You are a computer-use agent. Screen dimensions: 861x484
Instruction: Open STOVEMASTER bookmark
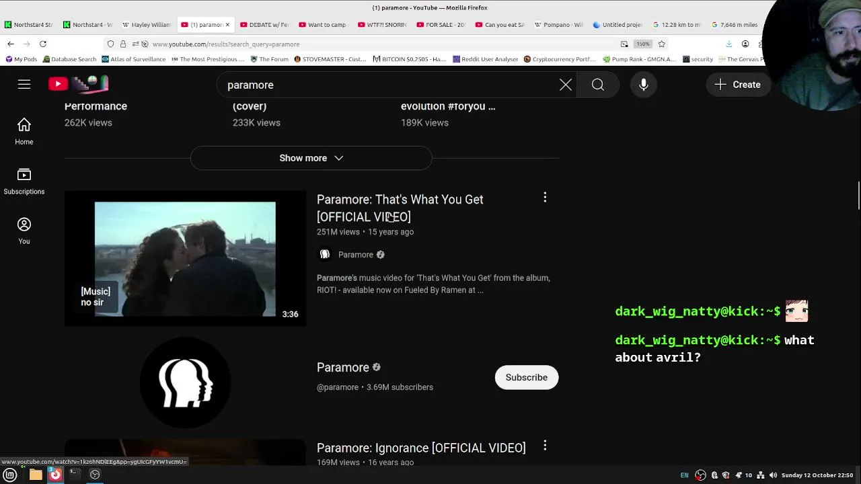click(x=330, y=59)
